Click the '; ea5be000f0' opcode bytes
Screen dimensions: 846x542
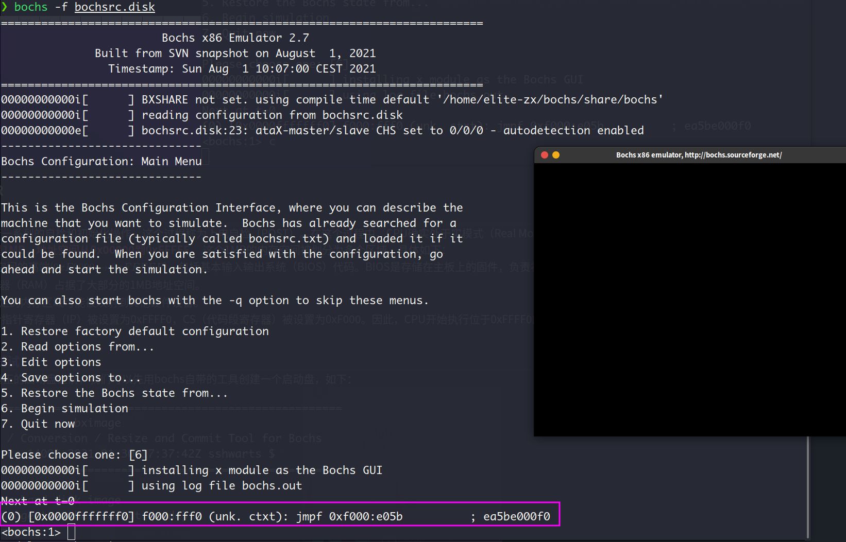[x=510, y=517]
